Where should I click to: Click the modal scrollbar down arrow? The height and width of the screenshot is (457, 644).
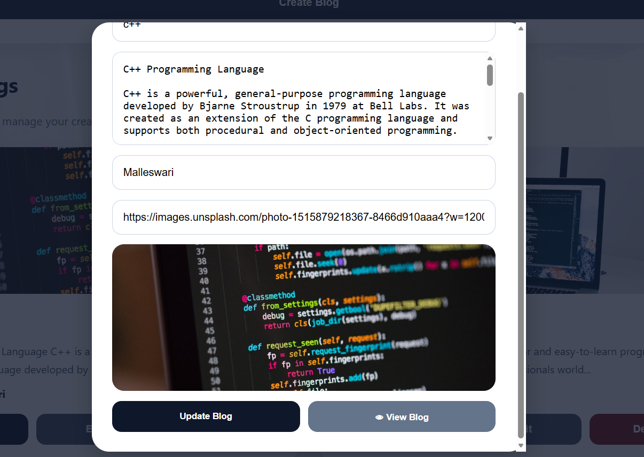(521, 445)
